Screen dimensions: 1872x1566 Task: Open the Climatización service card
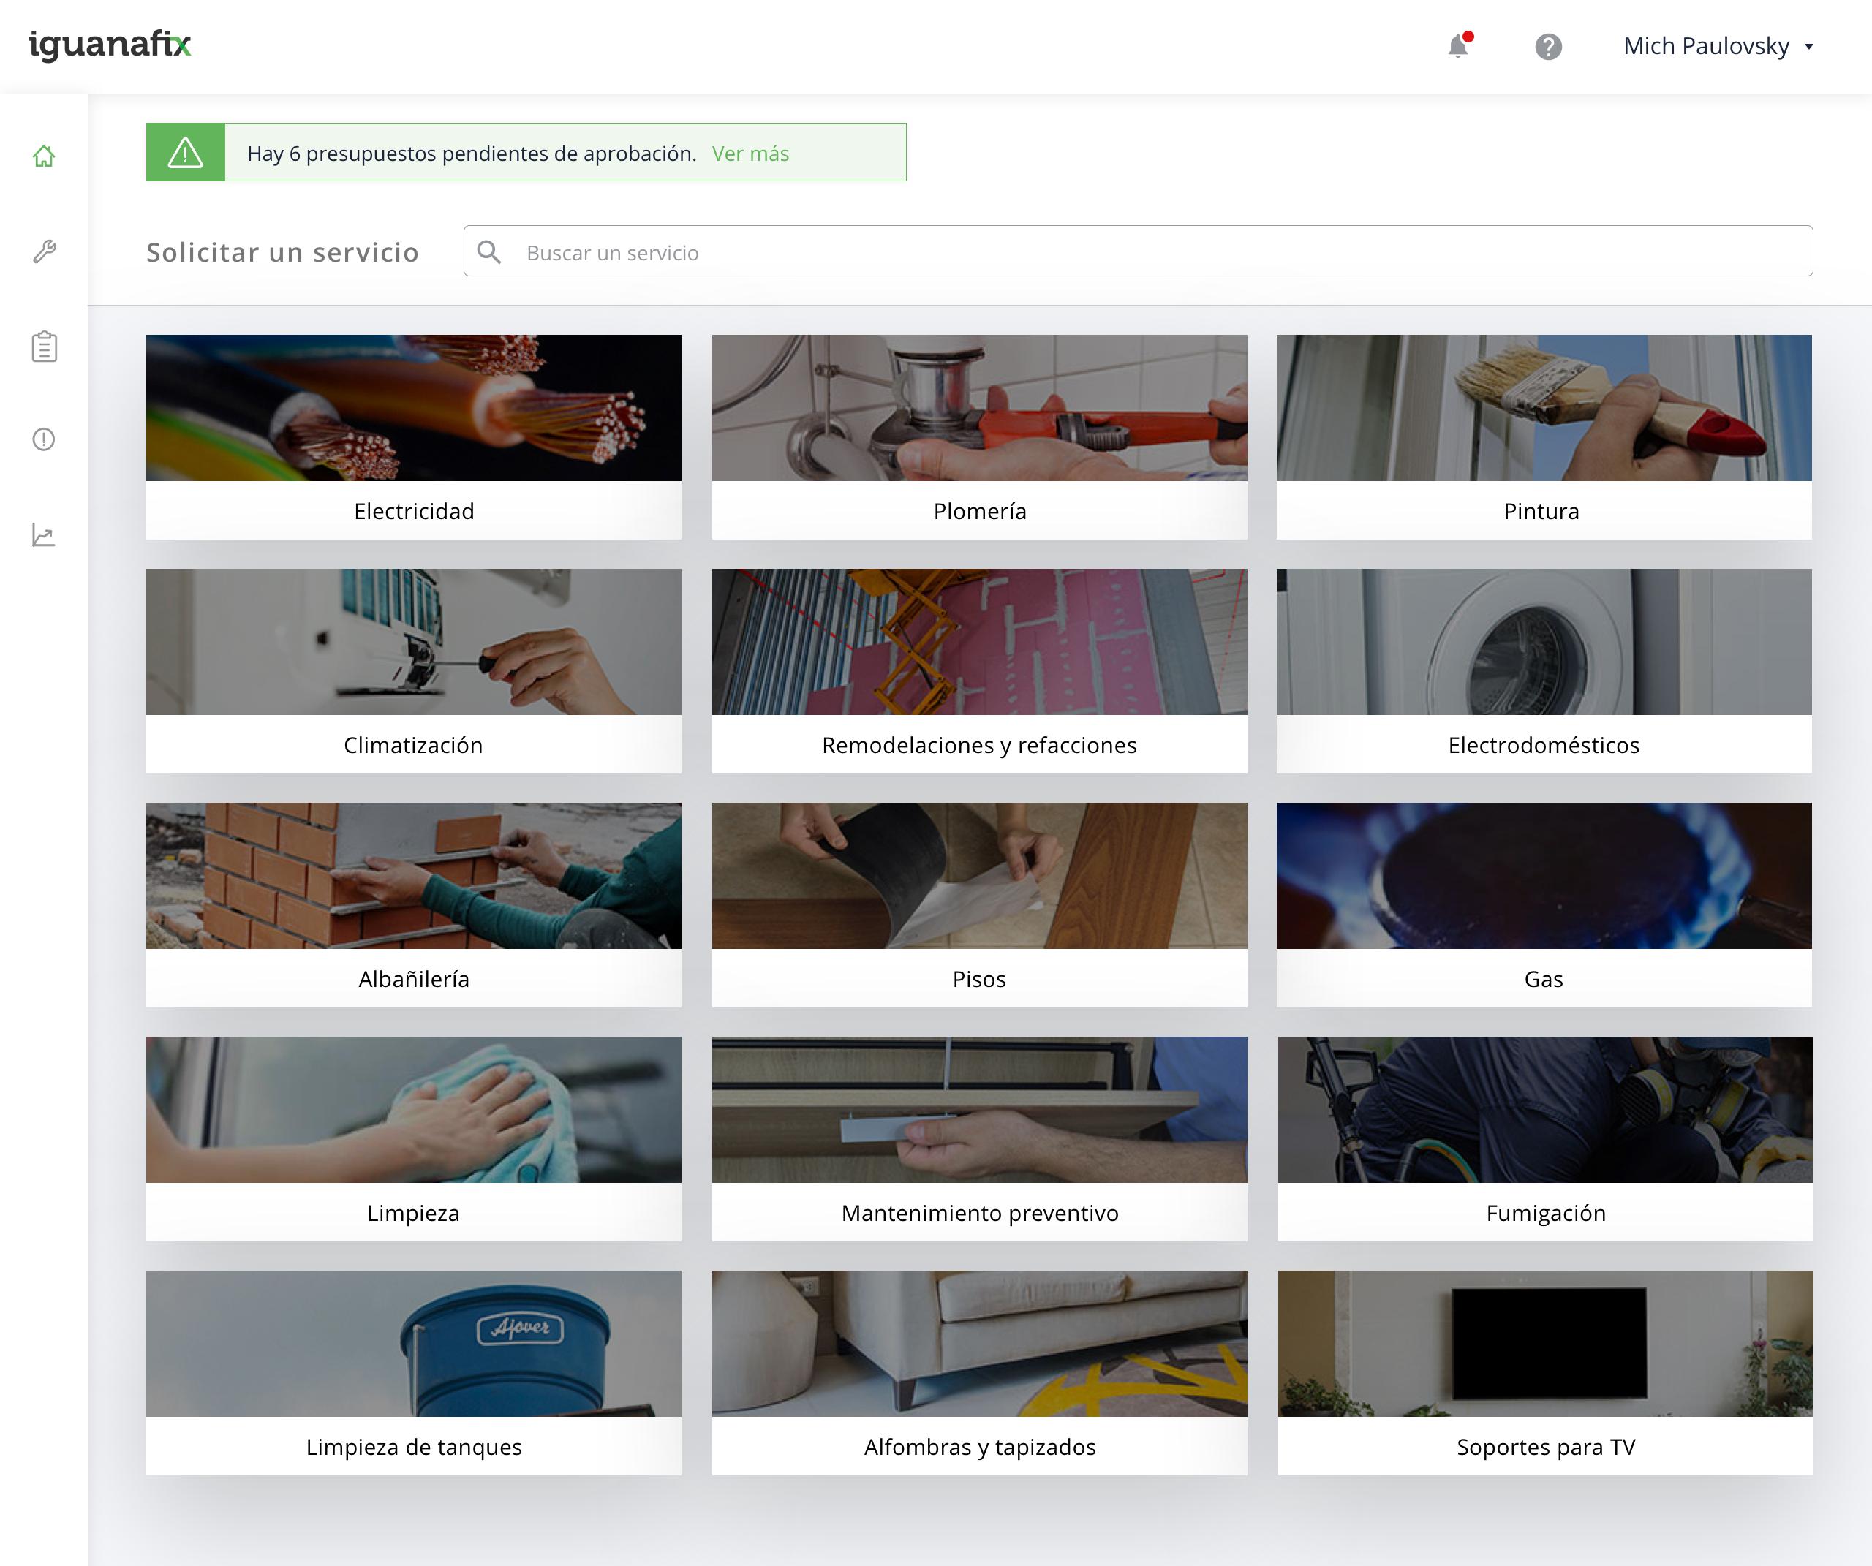(414, 670)
